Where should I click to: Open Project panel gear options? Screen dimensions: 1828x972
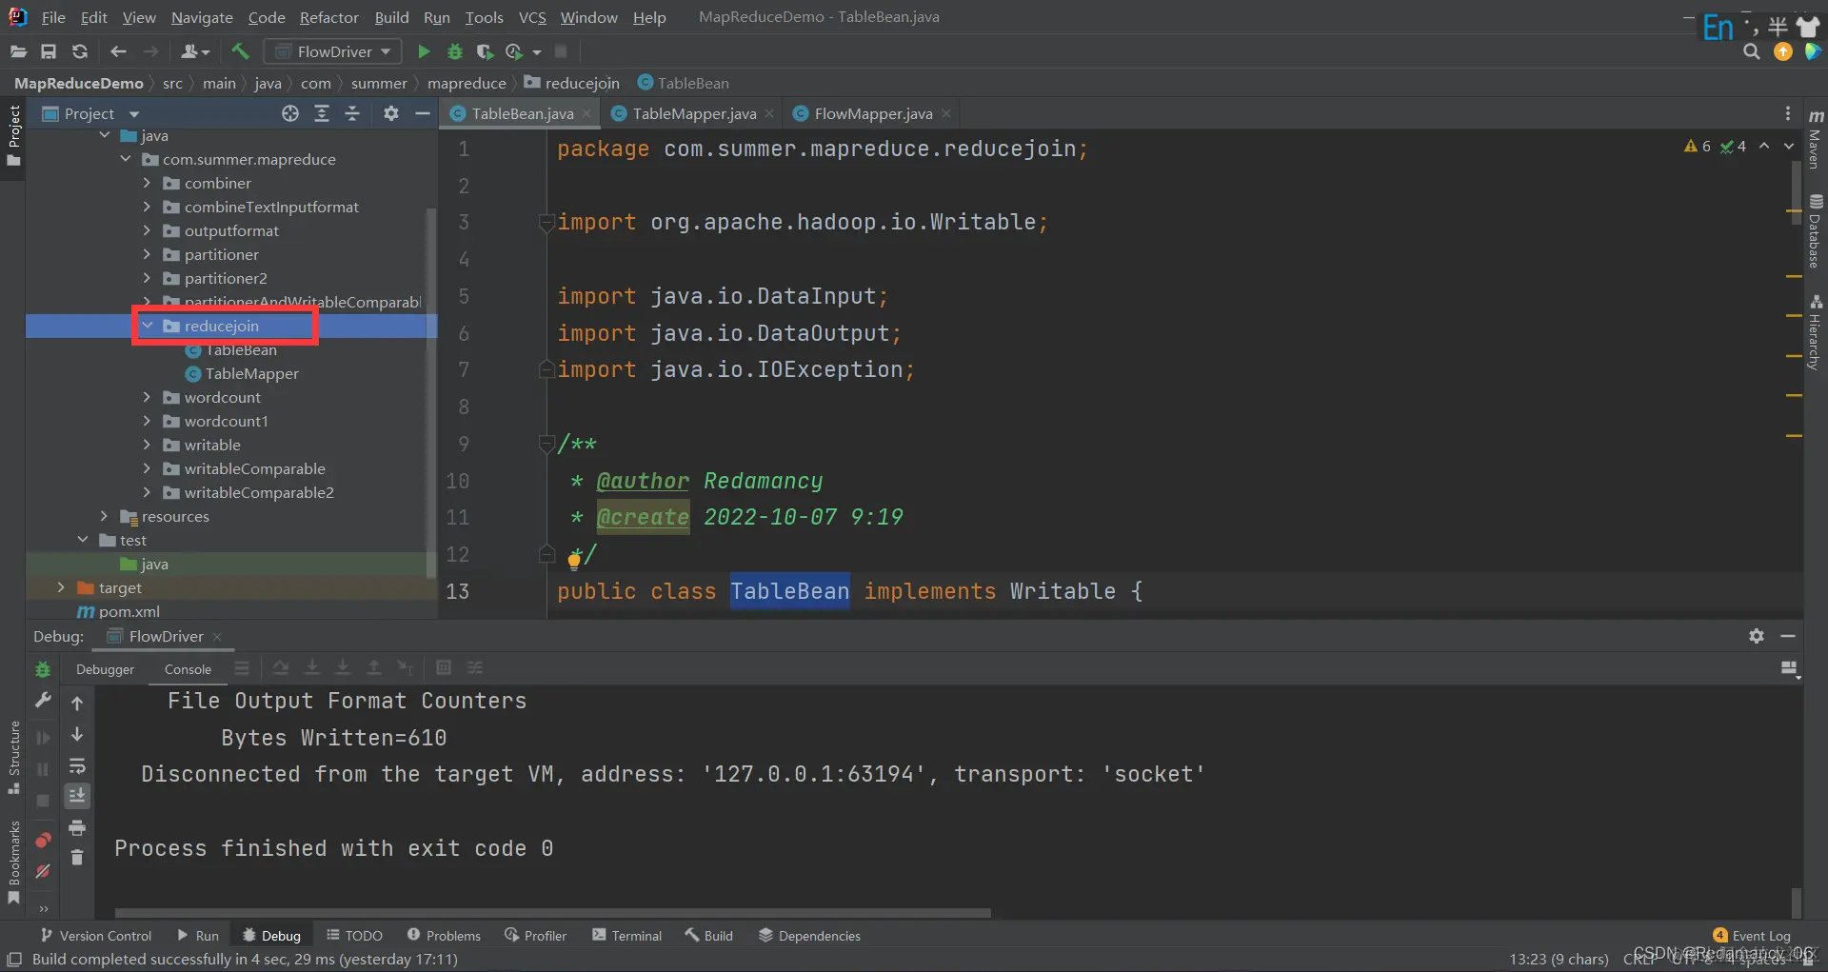(x=390, y=113)
